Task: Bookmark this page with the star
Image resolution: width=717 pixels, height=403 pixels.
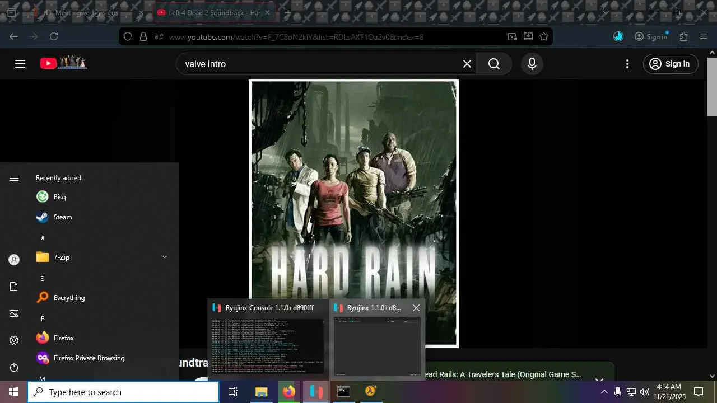Action: tap(544, 36)
